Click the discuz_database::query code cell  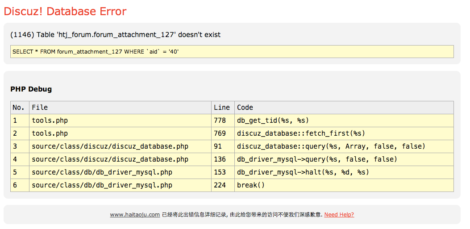point(344,146)
